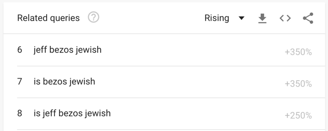
Task: Expand the Rising dropdown arrow
Action: pos(242,18)
